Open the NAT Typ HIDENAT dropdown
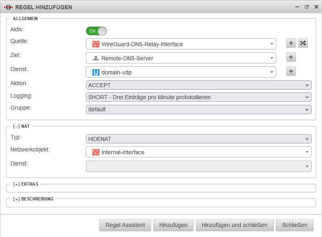 [x=198, y=139]
